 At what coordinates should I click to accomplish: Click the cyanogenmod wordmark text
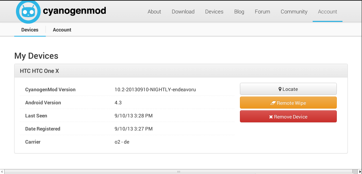(74, 11)
